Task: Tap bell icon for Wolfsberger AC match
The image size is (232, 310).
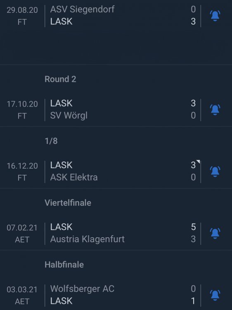Action: (x=215, y=295)
